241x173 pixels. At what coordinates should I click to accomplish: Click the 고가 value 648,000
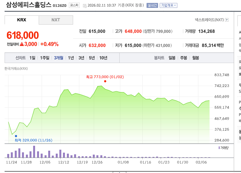pyautogui.click(x=133, y=32)
